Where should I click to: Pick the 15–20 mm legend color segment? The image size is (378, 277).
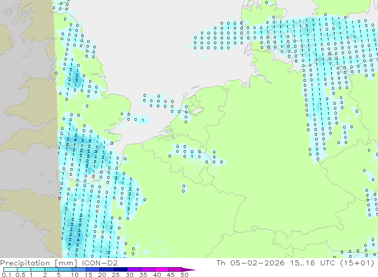93,269
